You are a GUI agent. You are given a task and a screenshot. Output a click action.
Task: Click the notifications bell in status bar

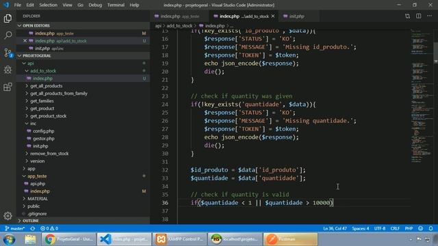tap(430, 228)
